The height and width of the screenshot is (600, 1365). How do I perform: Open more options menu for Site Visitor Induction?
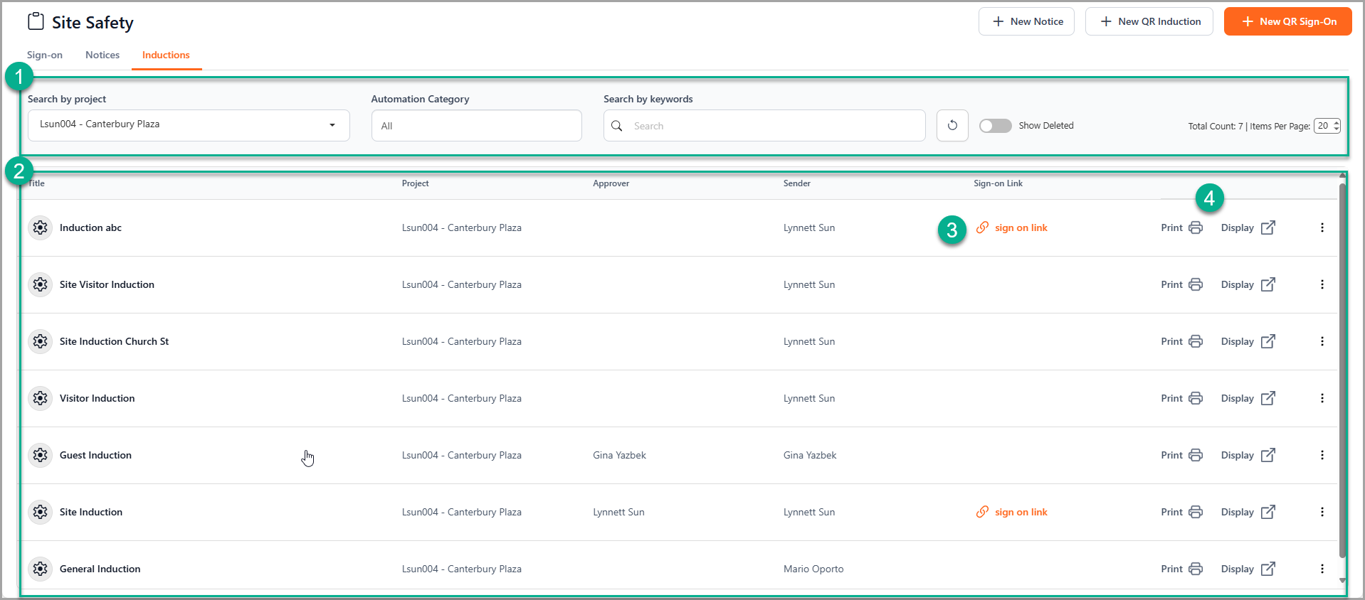pos(1322,284)
